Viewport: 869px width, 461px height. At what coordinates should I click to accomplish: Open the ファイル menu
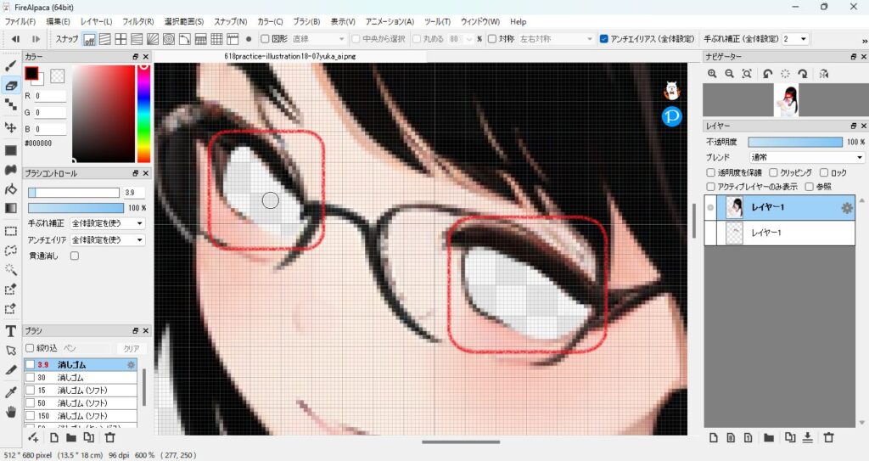20,21
